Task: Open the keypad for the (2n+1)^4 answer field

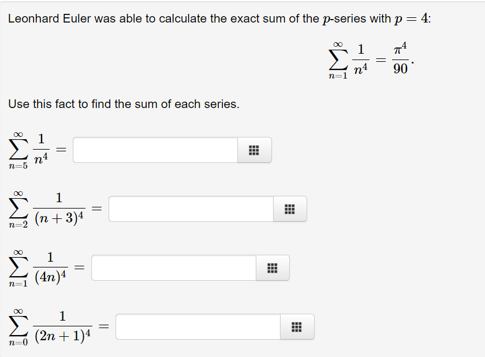Action: (296, 326)
